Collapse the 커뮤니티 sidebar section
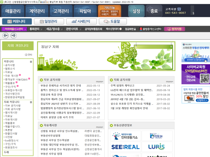Viewport: 210px width, 157px height. pos(31,62)
